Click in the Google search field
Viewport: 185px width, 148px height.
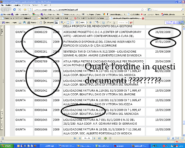166,10
